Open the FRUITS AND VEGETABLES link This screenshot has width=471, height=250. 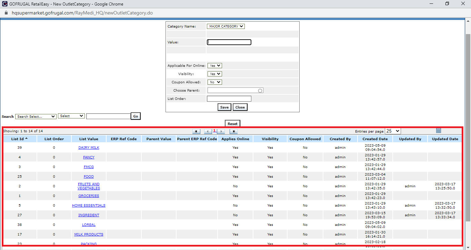[89, 186]
